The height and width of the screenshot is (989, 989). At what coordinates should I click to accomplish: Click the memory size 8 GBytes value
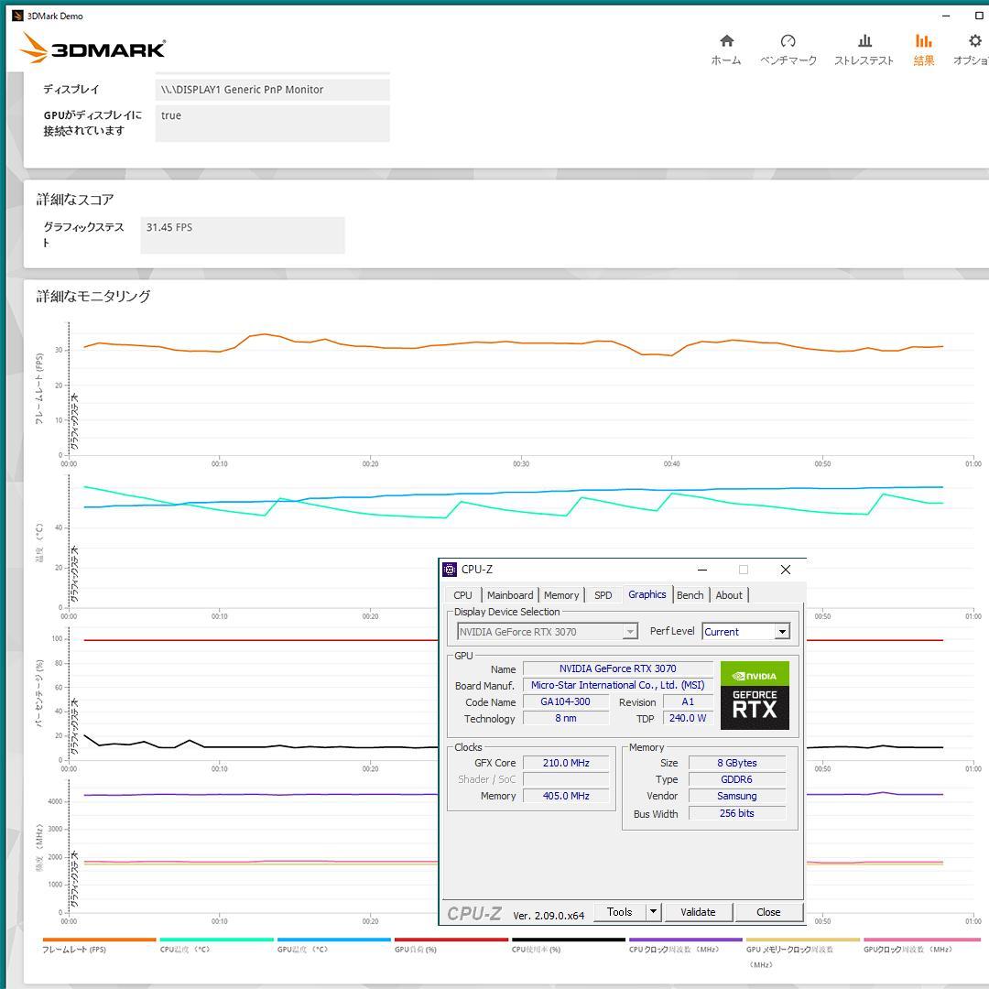[x=736, y=763]
